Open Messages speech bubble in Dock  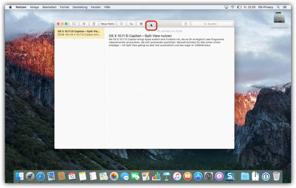coord(125,176)
